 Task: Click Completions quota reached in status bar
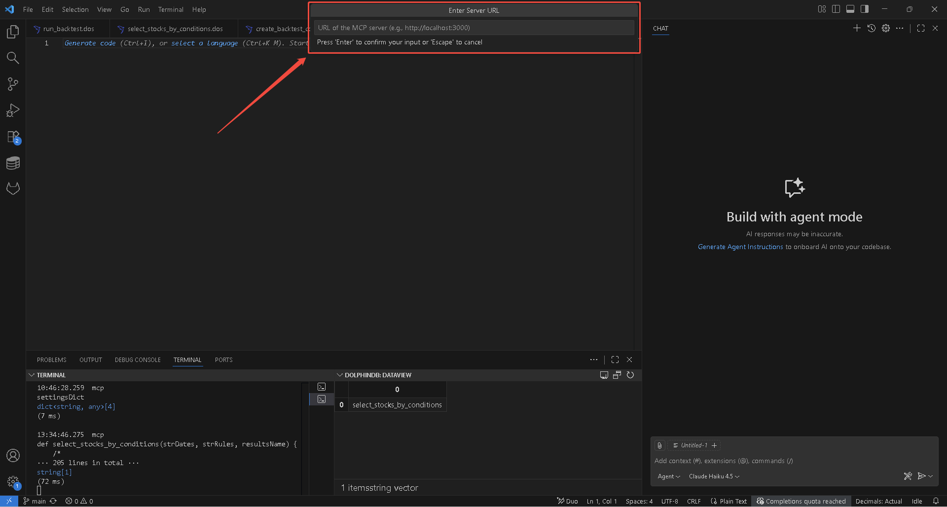click(x=801, y=501)
